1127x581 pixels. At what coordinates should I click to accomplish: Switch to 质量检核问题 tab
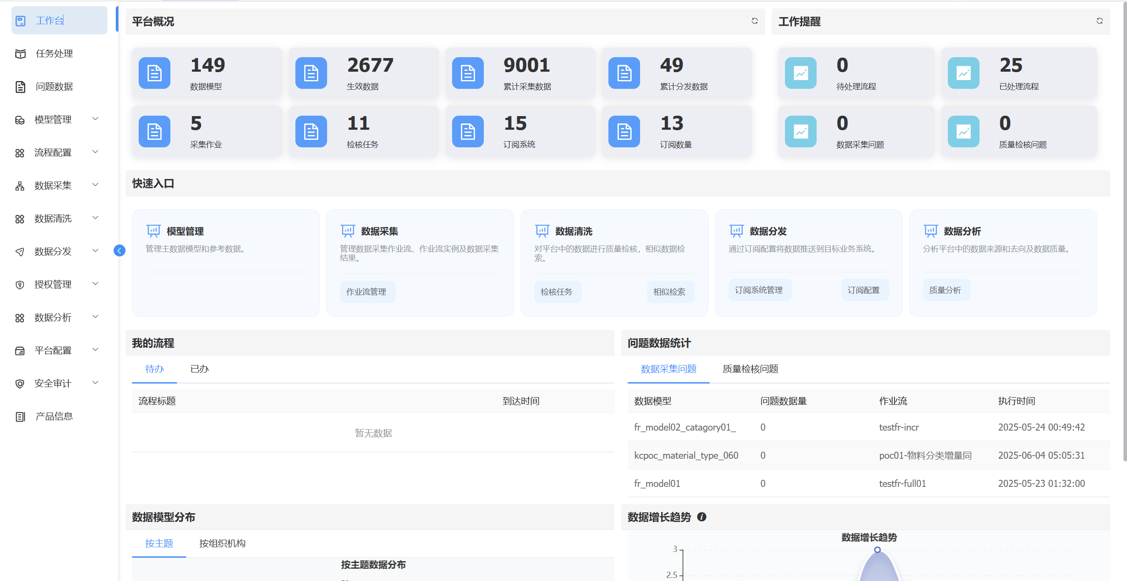point(750,369)
